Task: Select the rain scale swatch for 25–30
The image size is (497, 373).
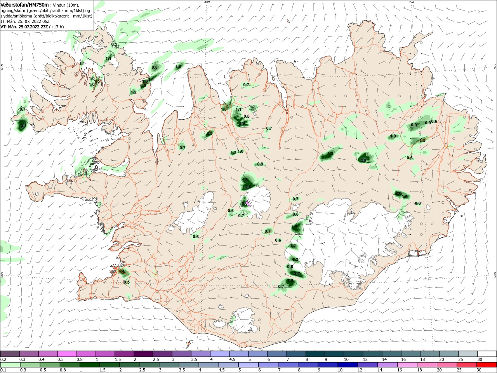Action: [x=466, y=365]
